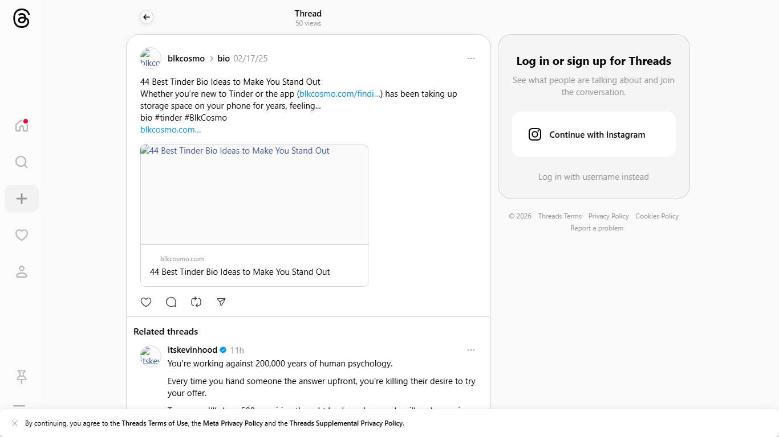Open the Profile person icon

pos(22,271)
